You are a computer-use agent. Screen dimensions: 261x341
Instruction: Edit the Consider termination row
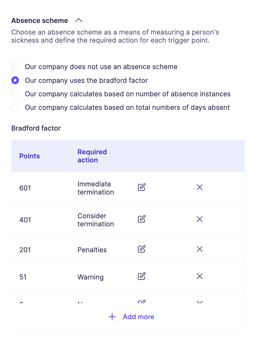tap(142, 219)
